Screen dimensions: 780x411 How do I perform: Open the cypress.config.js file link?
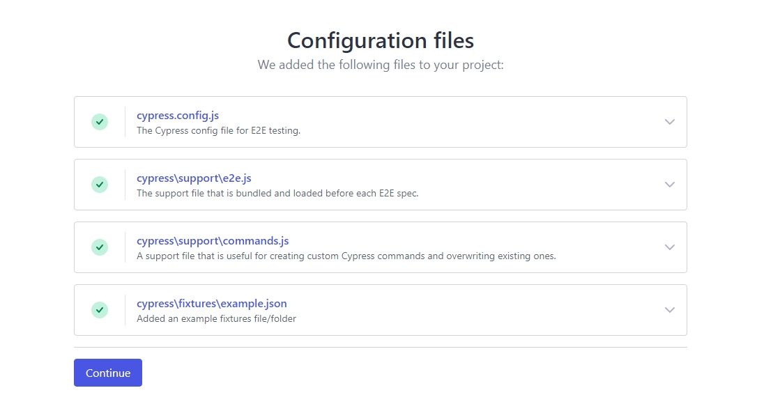[x=178, y=115]
